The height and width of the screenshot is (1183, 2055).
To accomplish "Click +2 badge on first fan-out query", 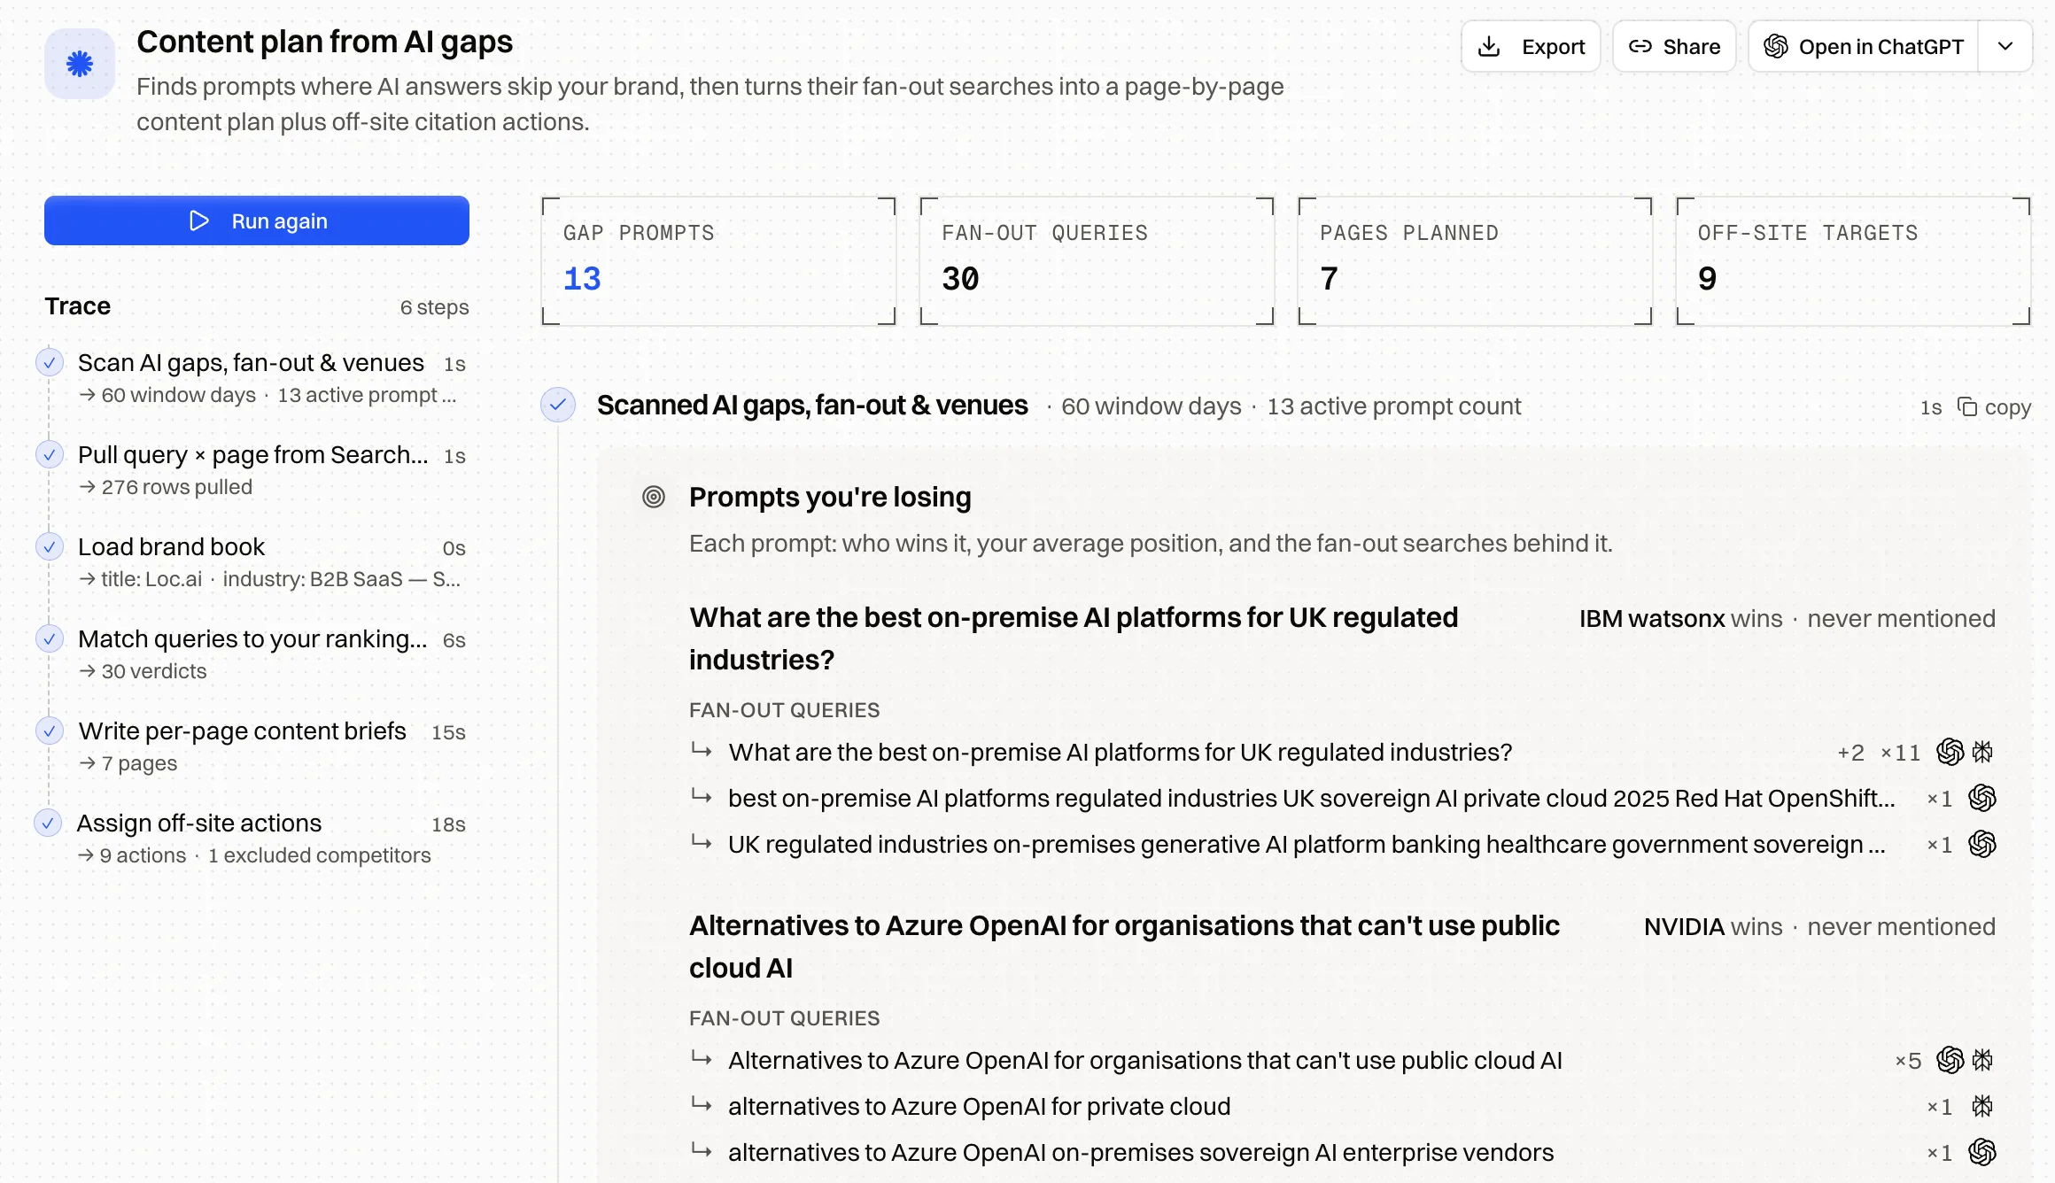I will click(1850, 753).
